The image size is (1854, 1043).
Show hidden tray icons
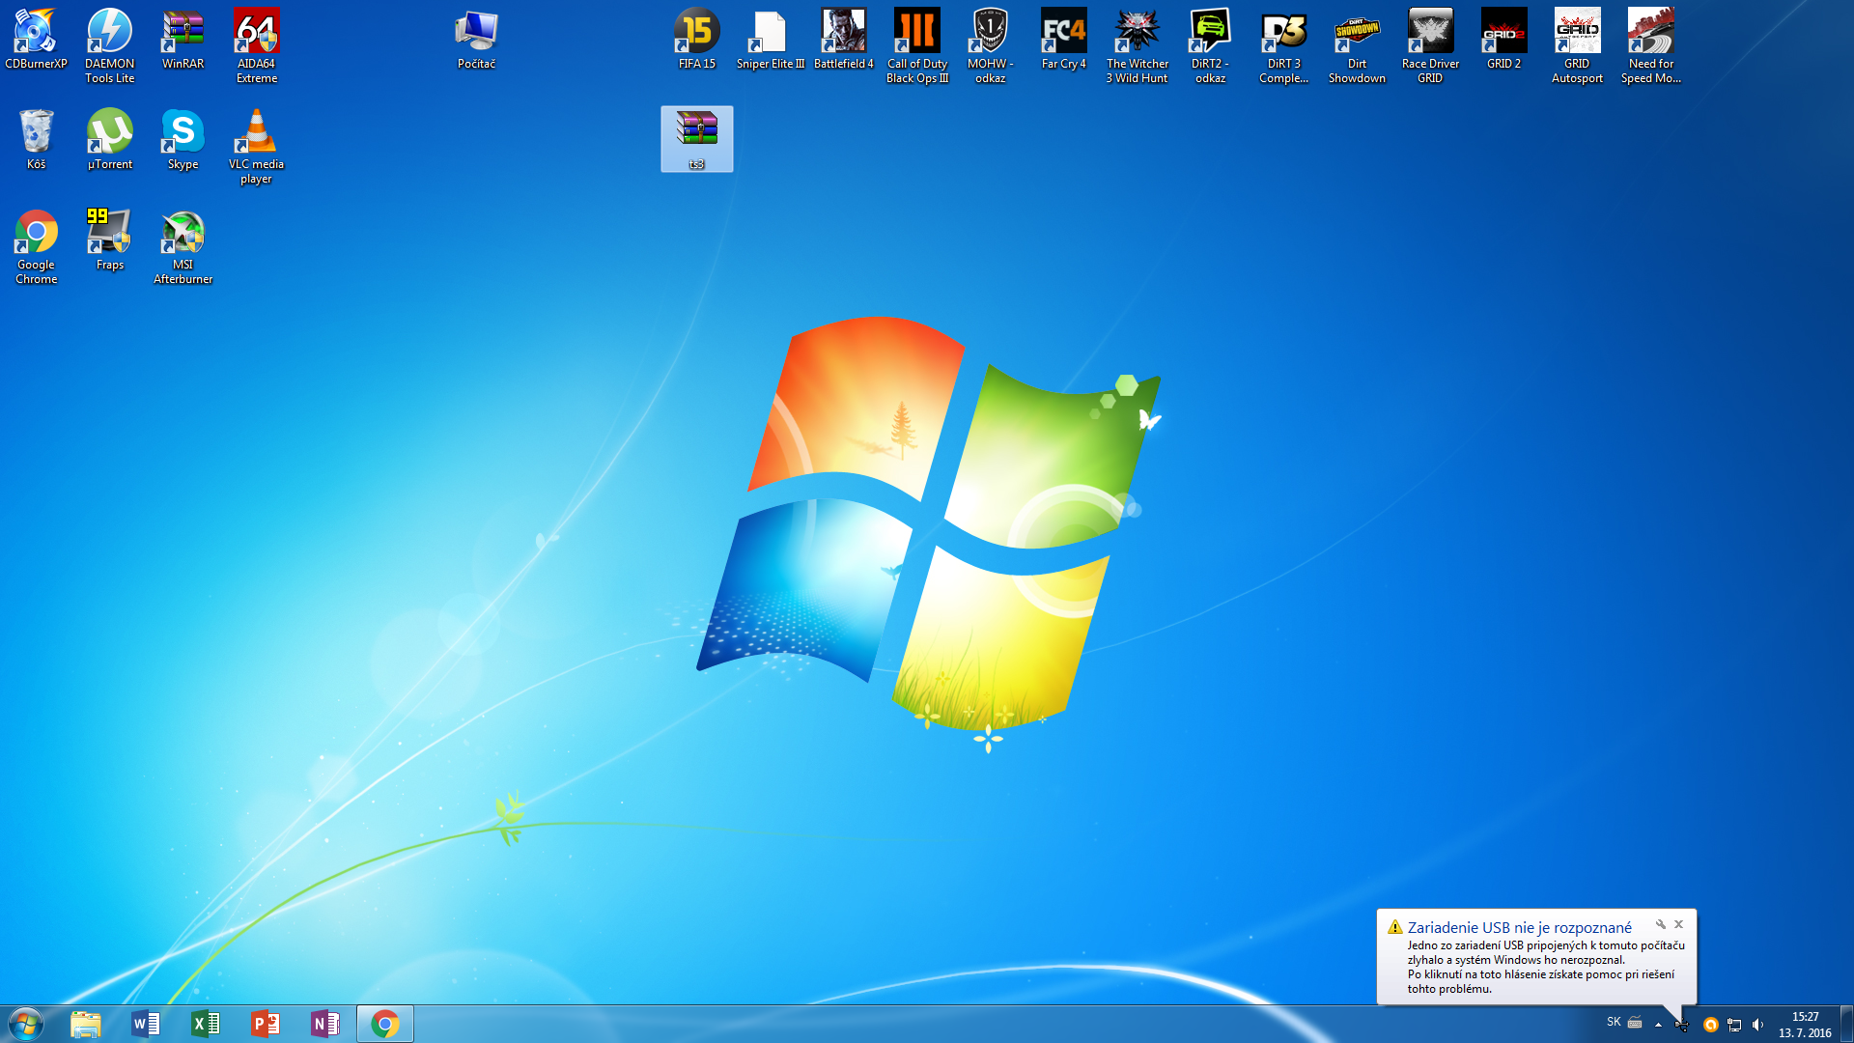1658,1025
